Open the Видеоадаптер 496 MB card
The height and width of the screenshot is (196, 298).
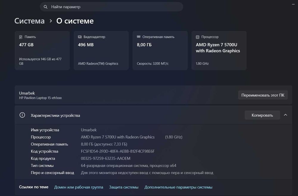[x=101, y=50]
